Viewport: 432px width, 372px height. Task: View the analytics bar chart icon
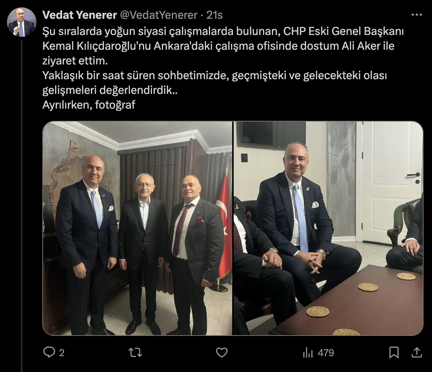pos(308,352)
